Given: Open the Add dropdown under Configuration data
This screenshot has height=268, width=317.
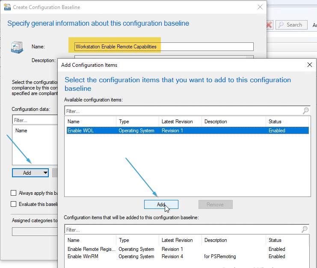Looking at the screenshot, I should tap(46, 173).
